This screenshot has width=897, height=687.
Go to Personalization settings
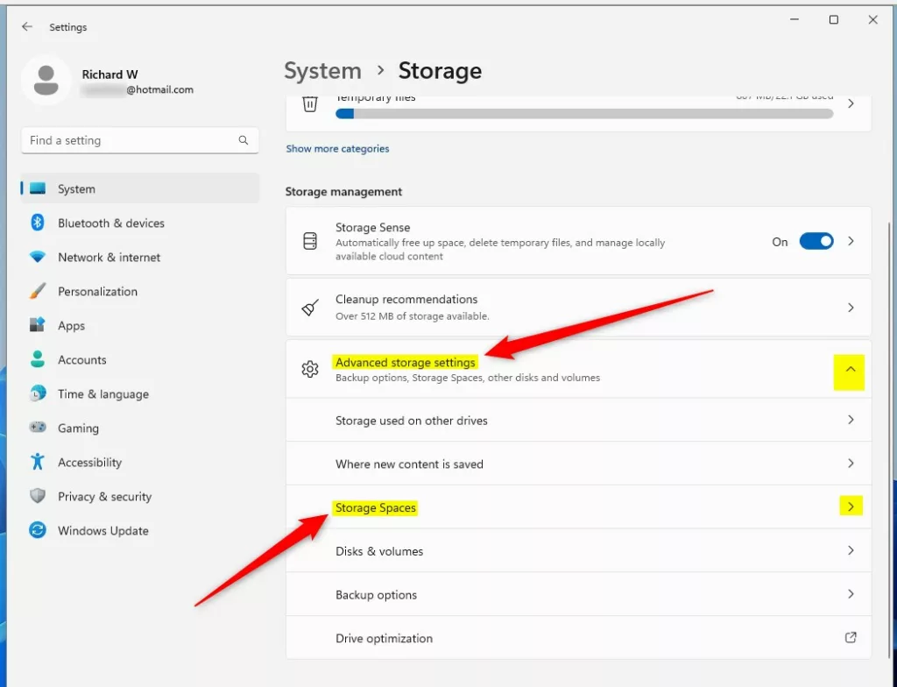coord(140,292)
